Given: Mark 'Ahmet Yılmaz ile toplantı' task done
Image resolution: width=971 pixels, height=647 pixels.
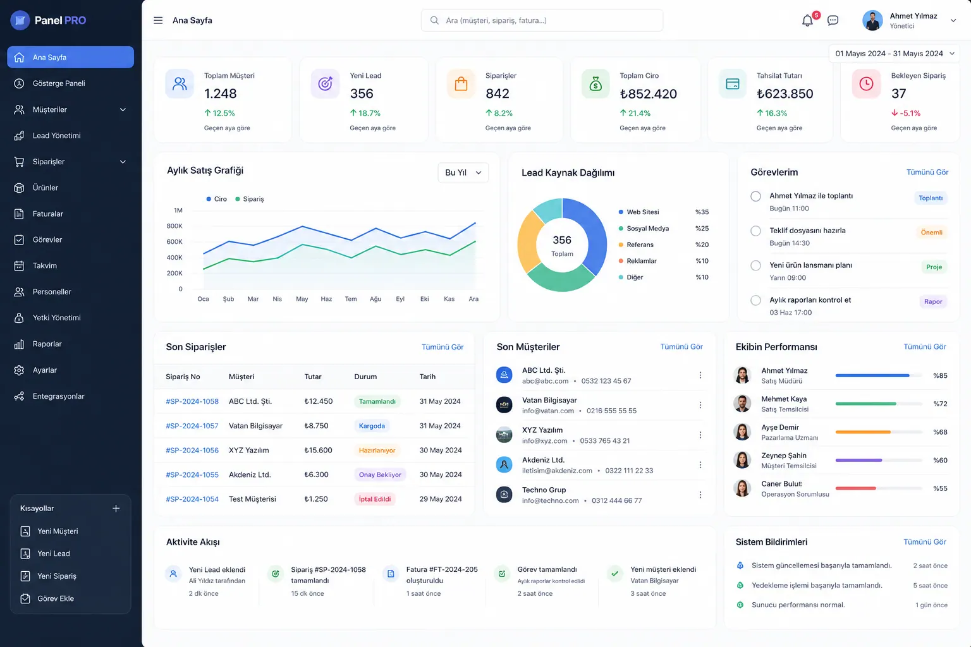Looking at the screenshot, I should pyautogui.click(x=755, y=197).
